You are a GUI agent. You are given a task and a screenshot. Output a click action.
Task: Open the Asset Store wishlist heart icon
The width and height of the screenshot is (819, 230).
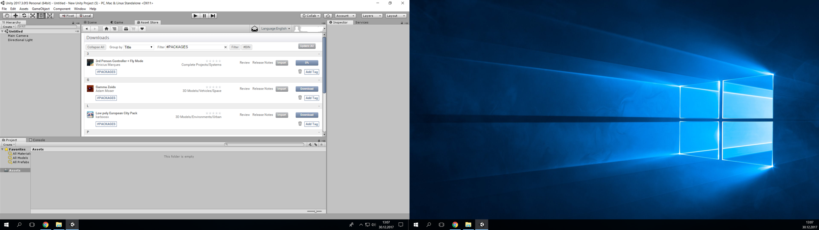[142, 29]
